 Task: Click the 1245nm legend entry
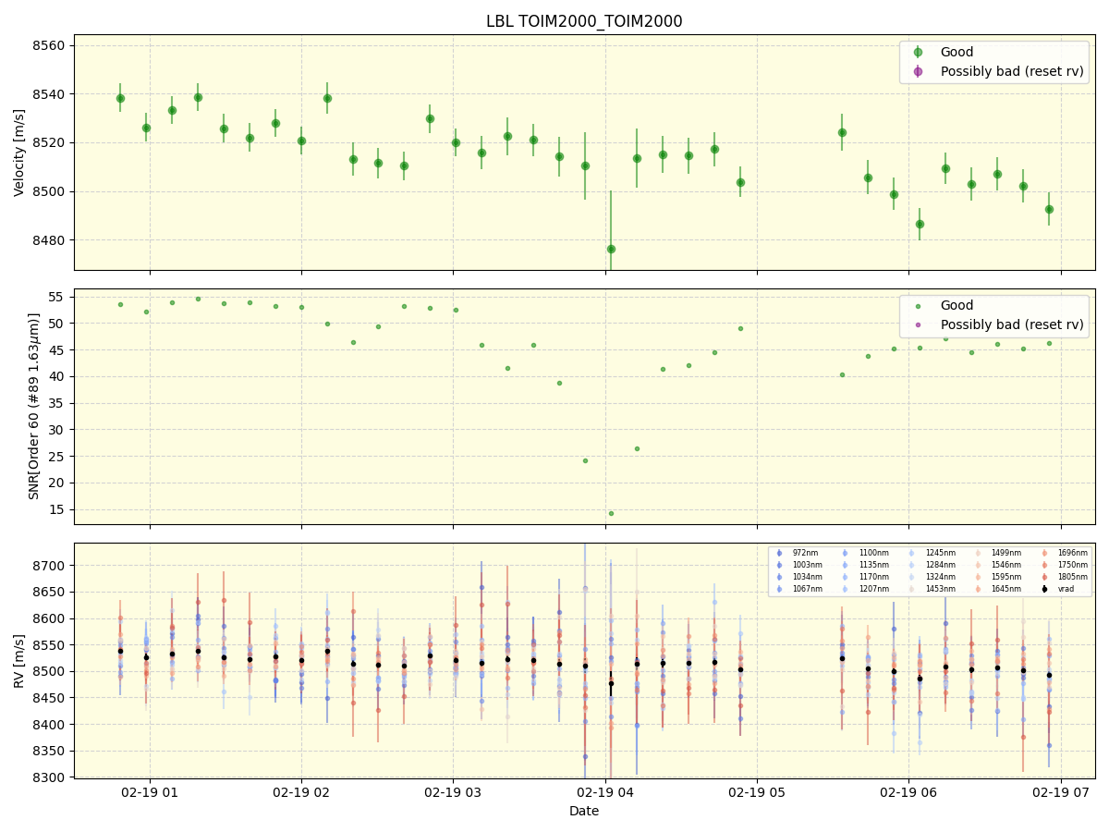tap(930, 553)
